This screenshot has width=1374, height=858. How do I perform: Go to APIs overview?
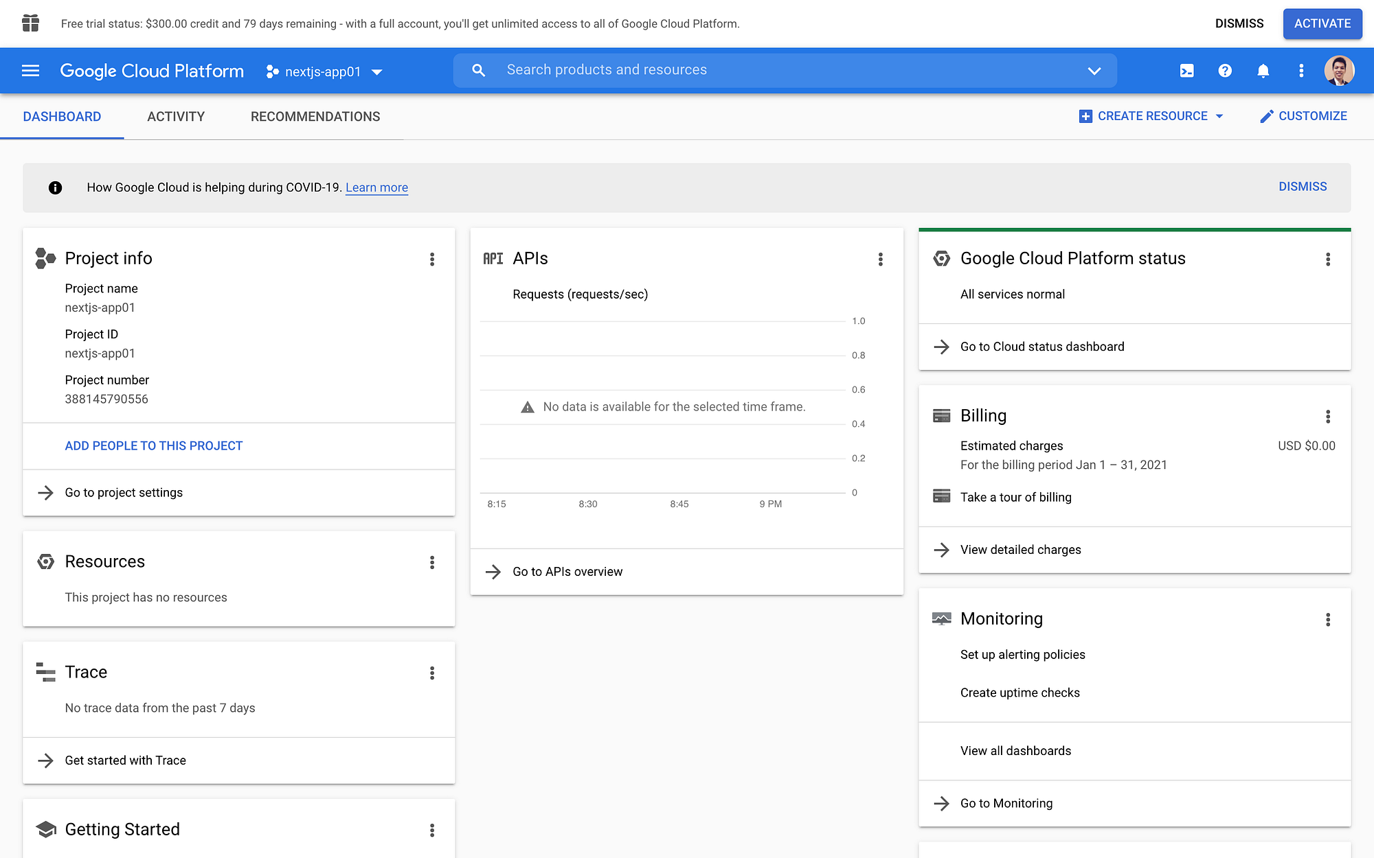pyautogui.click(x=566, y=571)
